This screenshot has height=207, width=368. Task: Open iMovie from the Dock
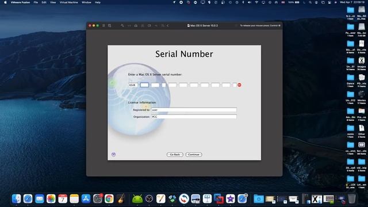pyautogui.click(x=231, y=199)
